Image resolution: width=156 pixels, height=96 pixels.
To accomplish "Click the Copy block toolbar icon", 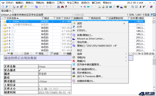I will pos(36,7).
